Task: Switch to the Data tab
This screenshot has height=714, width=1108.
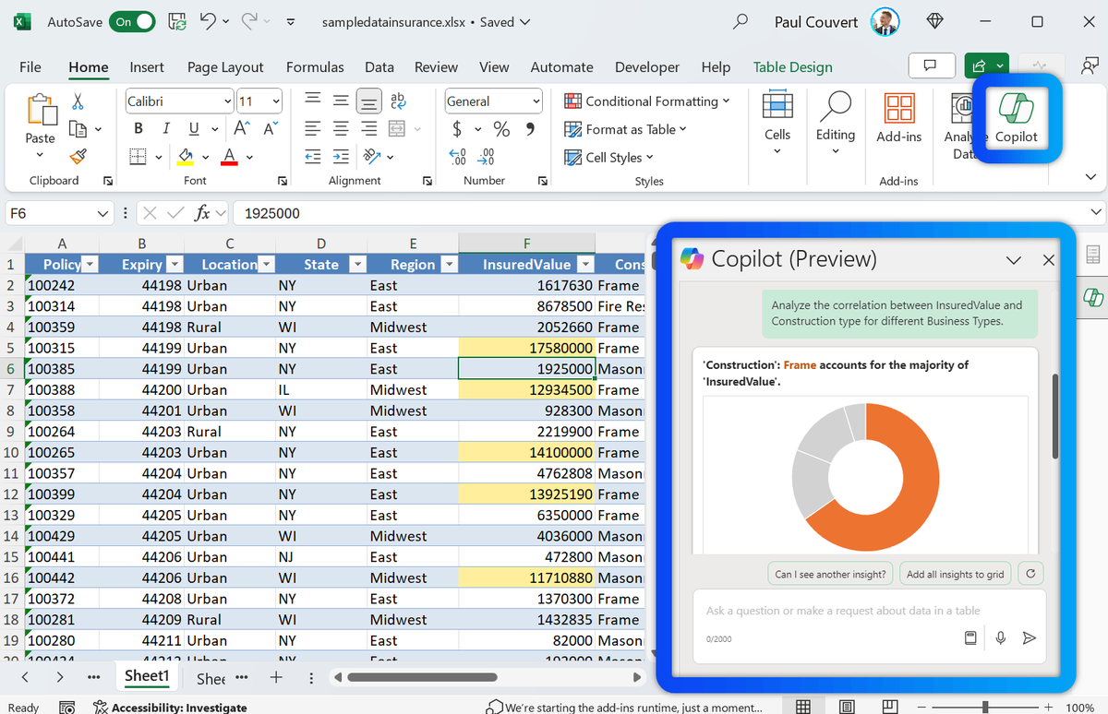Action: coord(379,66)
